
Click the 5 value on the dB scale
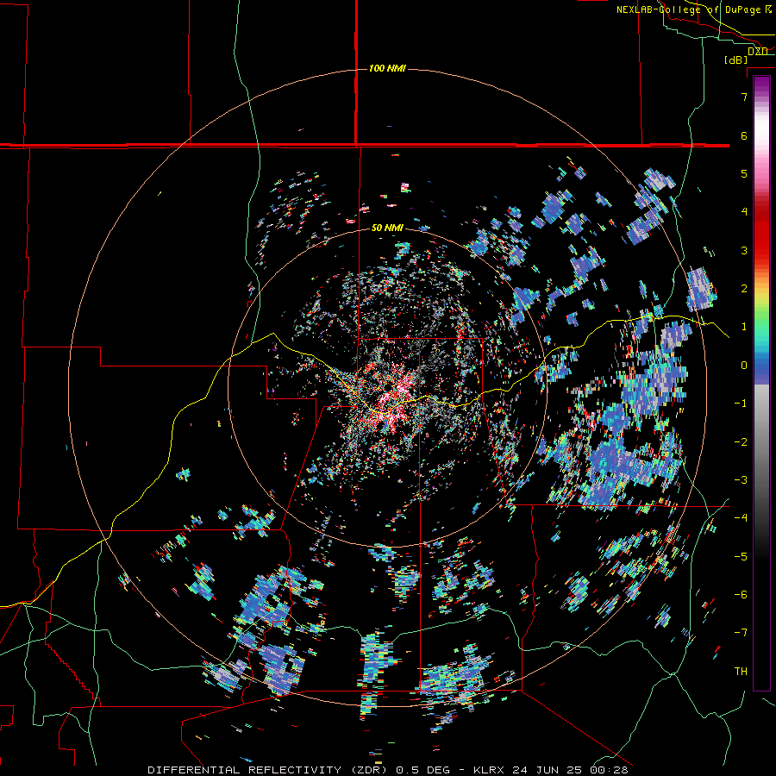[744, 173]
